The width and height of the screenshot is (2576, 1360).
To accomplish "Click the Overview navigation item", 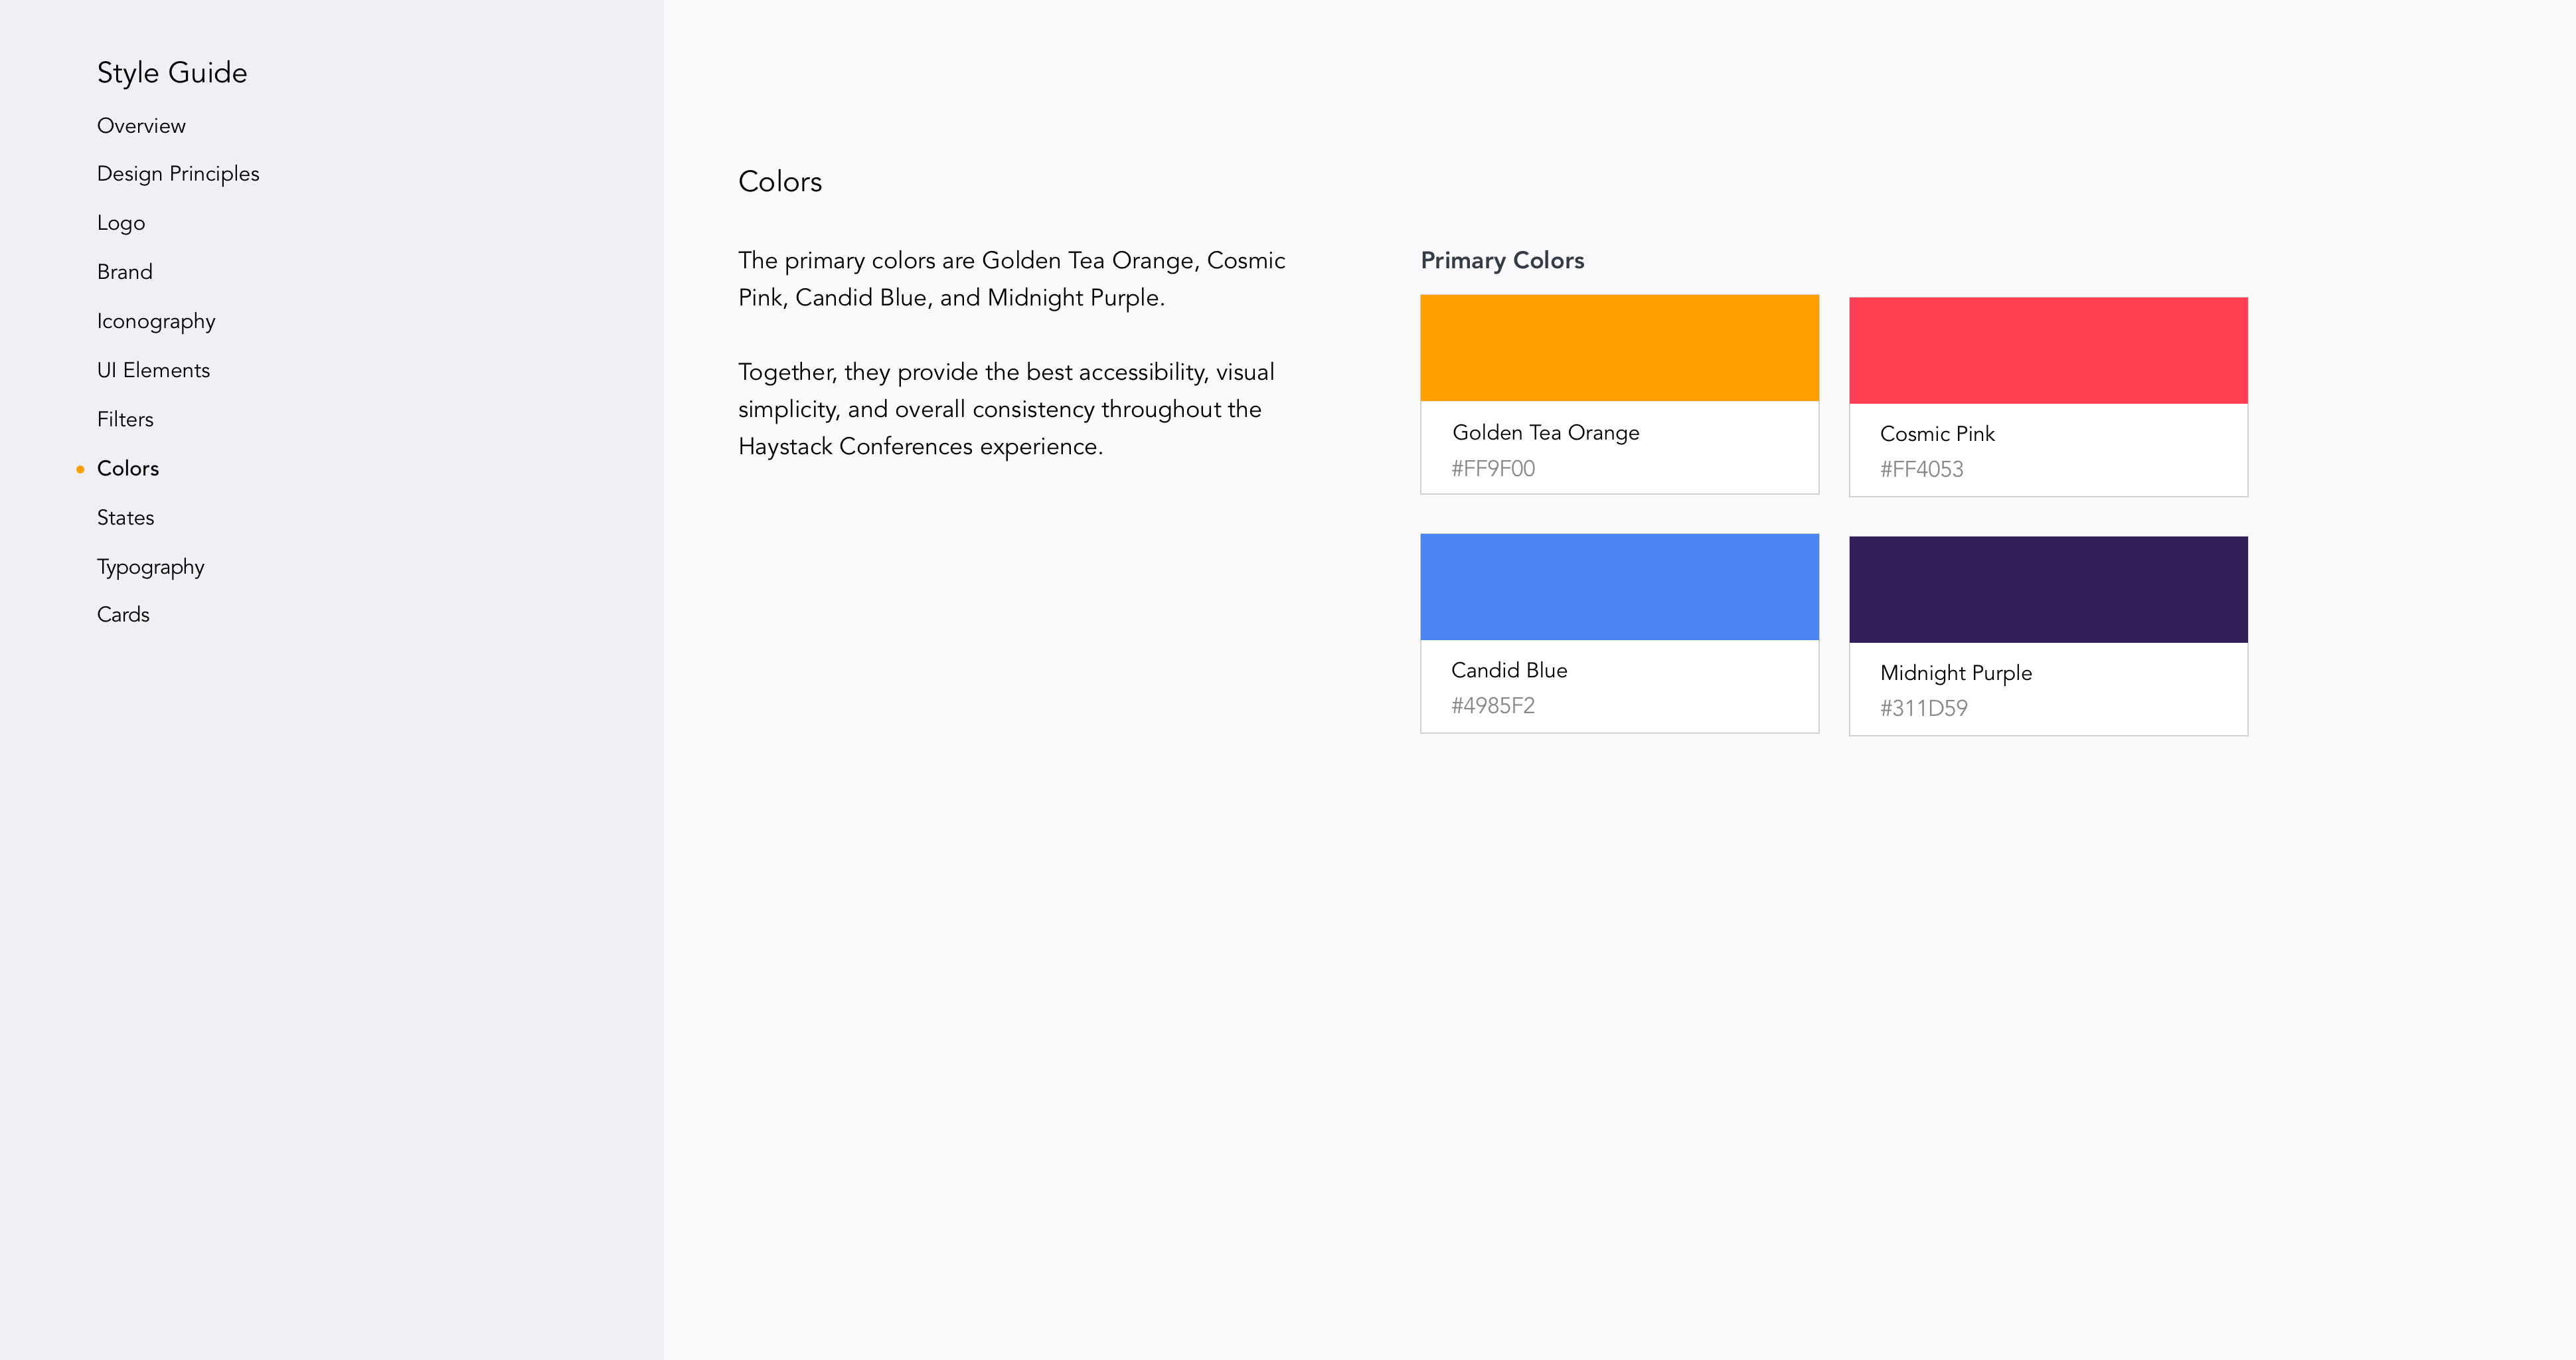I will click(141, 124).
